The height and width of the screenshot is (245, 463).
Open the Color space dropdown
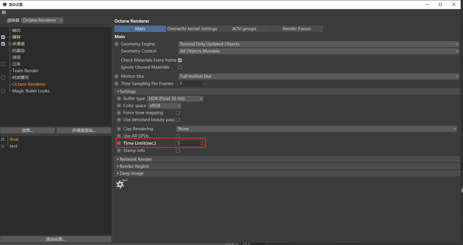pyautogui.click(x=165, y=106)
